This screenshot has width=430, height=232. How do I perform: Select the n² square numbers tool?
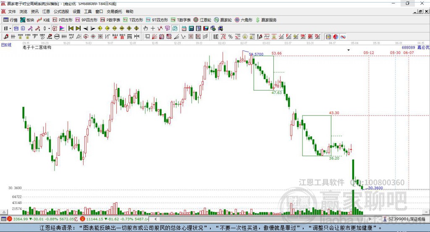click(x=71, y=37)
